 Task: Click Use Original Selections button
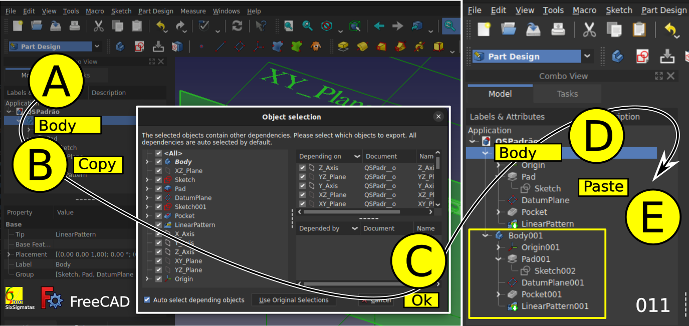point(294,300)
